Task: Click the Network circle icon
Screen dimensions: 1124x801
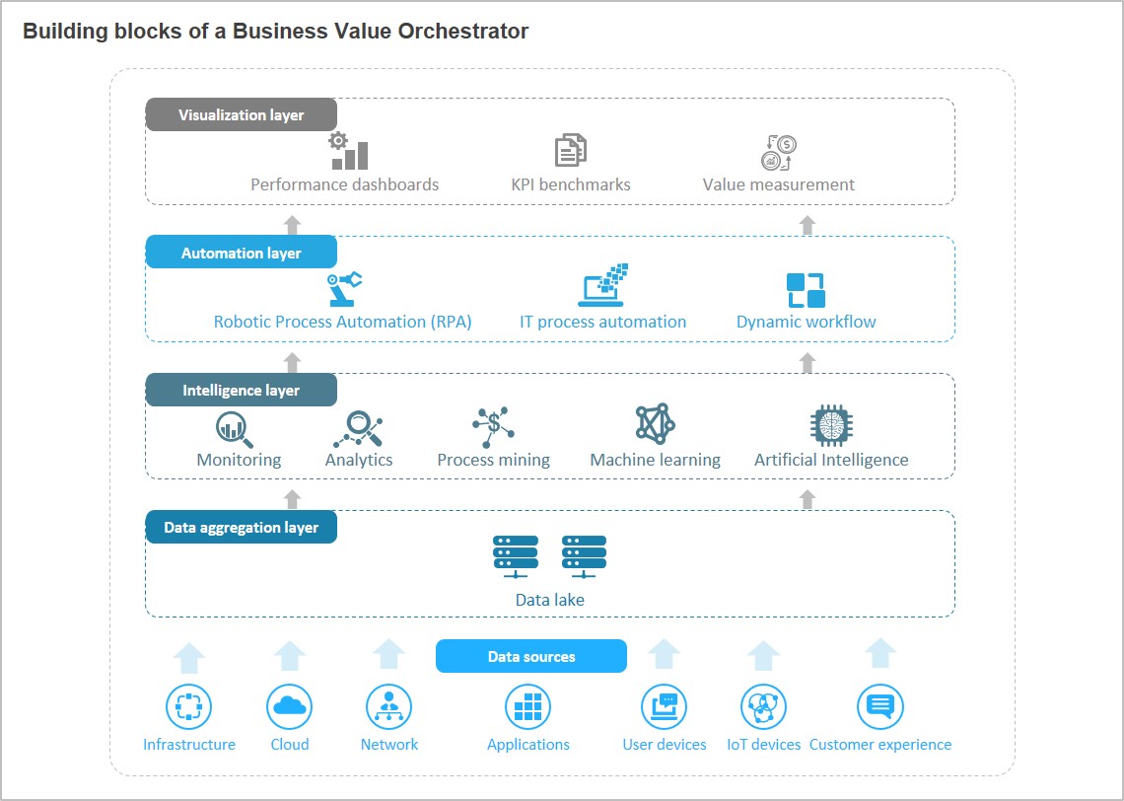Action: 388,707
